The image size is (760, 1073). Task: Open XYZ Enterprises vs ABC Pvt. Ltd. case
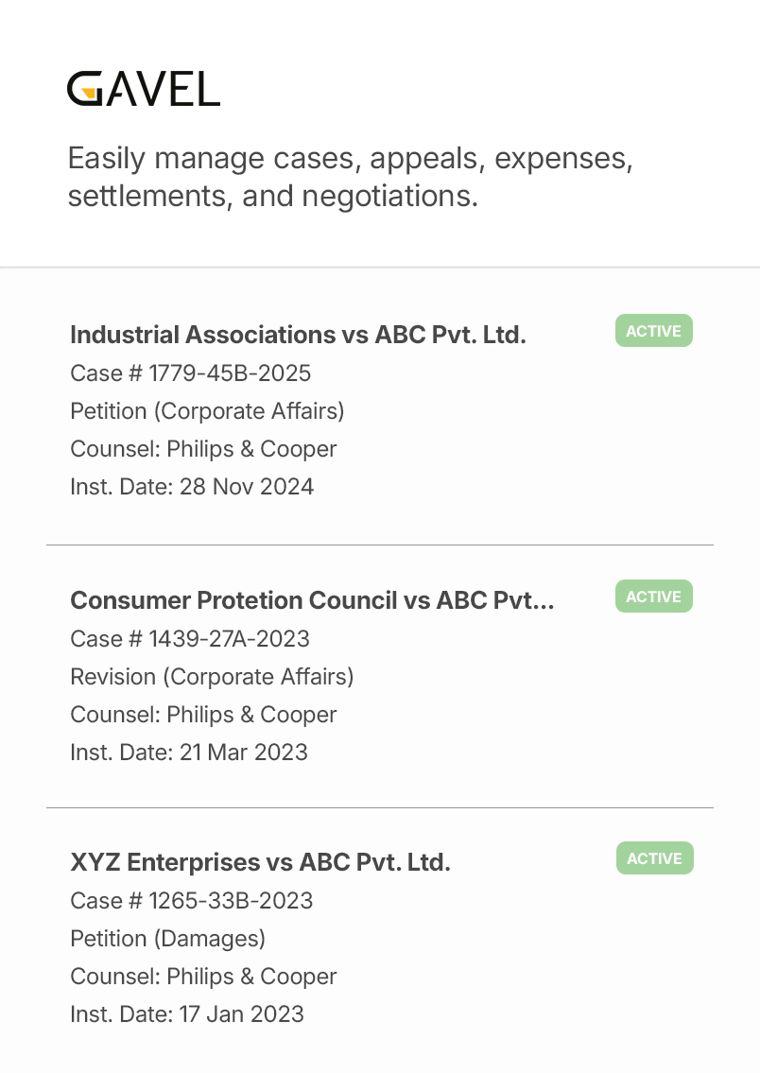click(260, 862)
